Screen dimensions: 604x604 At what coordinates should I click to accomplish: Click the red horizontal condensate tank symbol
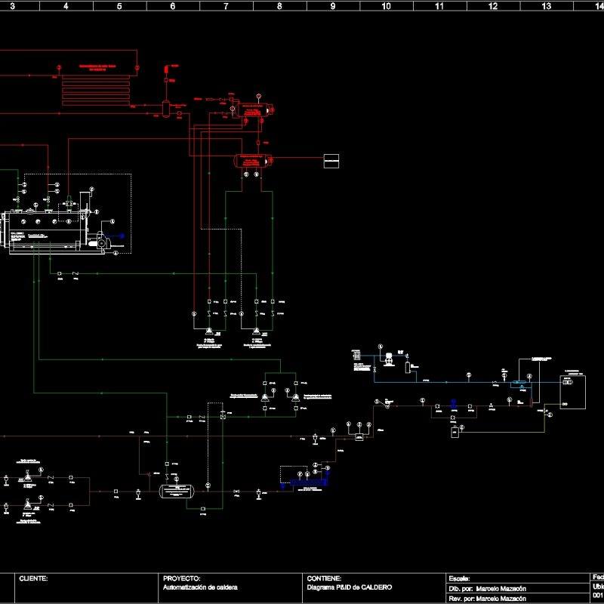coord(251,160)
